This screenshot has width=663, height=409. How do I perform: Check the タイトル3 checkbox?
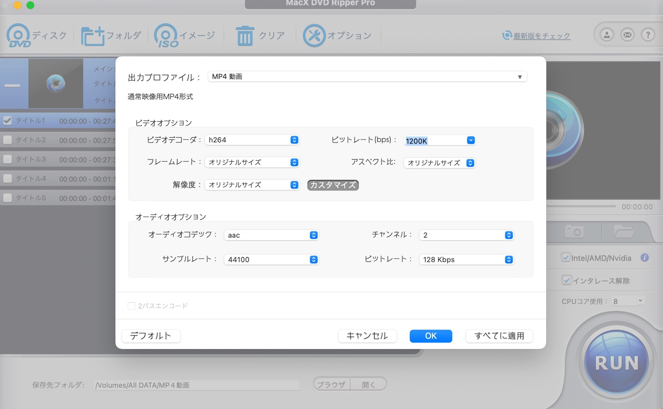pos(7,159)
